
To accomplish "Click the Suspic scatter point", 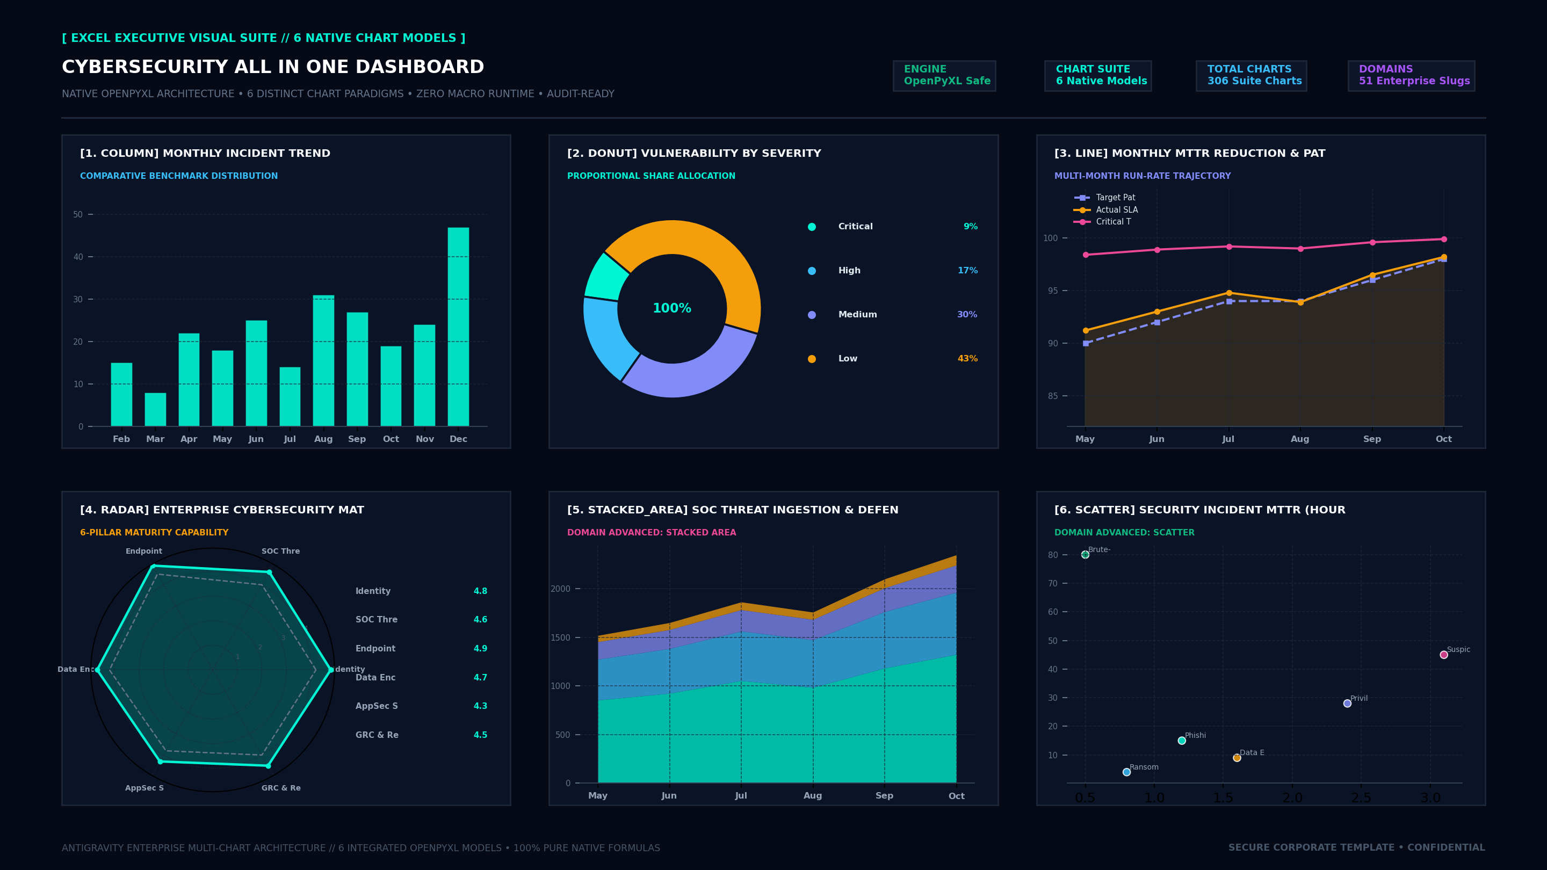I will (1444, 655).
